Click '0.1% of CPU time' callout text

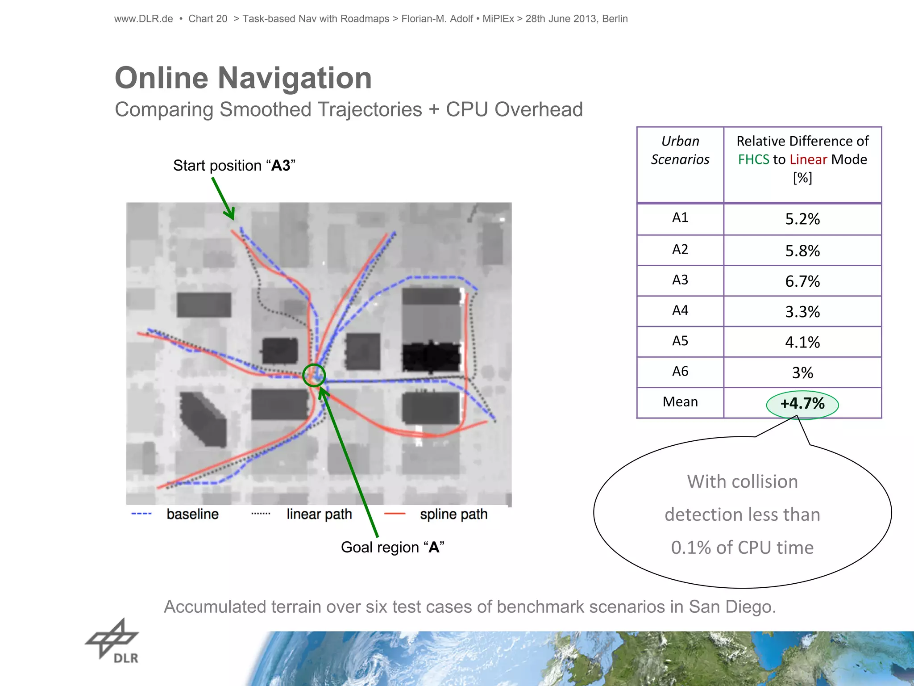coord(742,548)
